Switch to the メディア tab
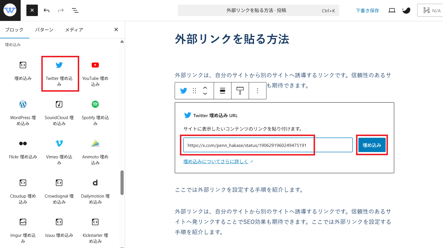Image resolution: width=443 pixels, height=248 pixels. (74, 30)
